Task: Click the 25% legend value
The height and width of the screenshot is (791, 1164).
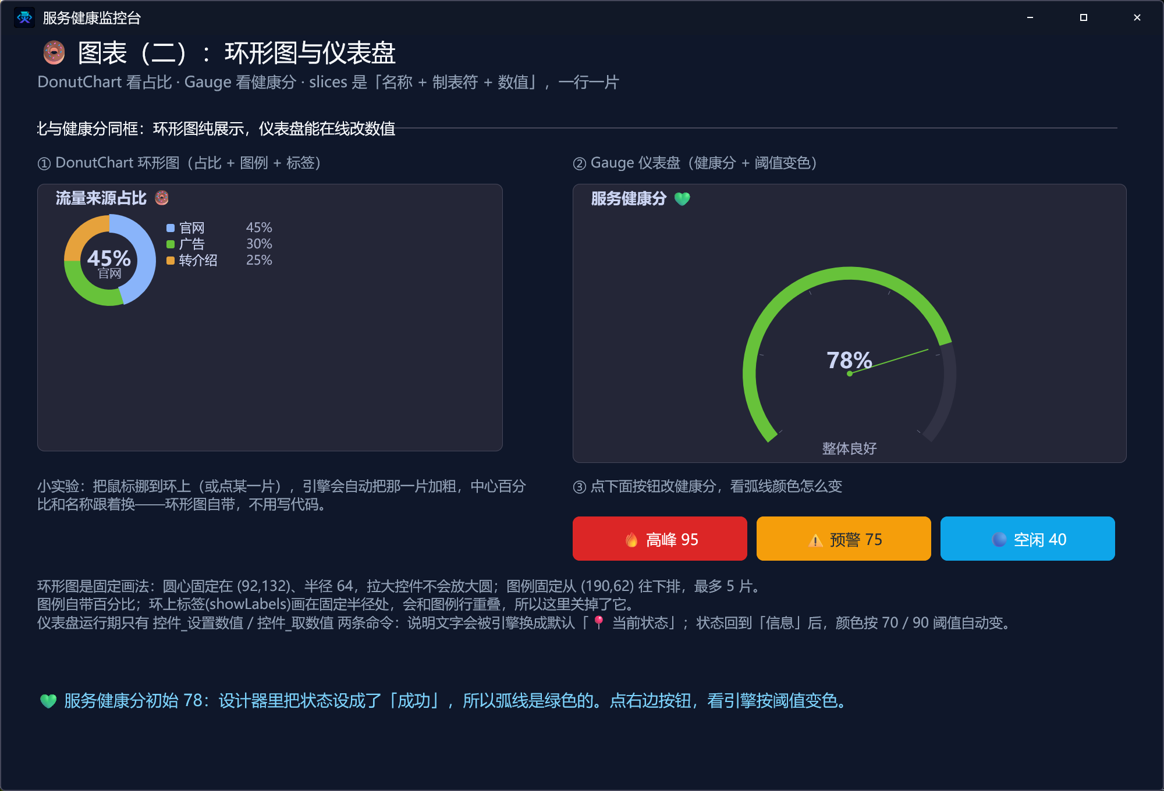Action: (259, 260)
